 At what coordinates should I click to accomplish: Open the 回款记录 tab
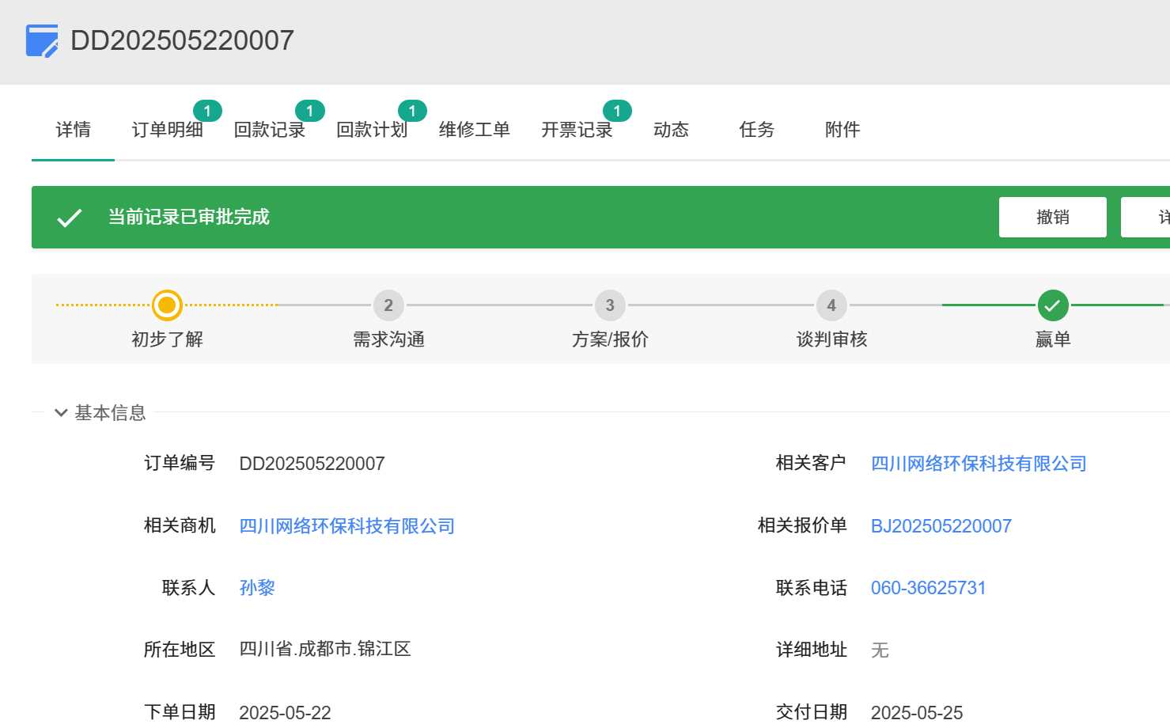click(270, 130)
